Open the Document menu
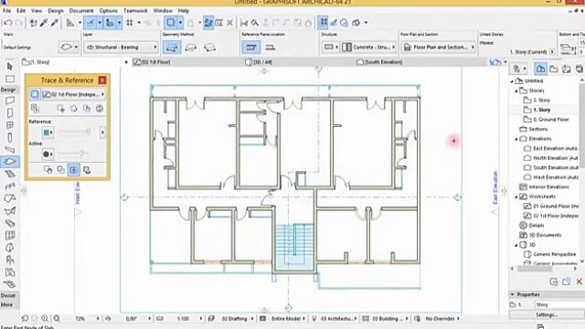Image resolution: width=585 pixels, height=329 pixels. pos(81,11)
